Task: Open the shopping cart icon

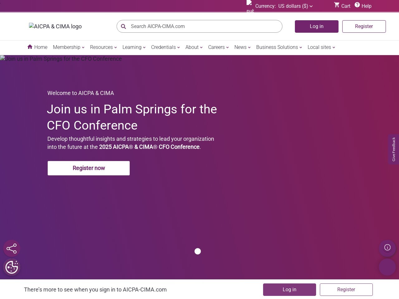Action: 337,5
